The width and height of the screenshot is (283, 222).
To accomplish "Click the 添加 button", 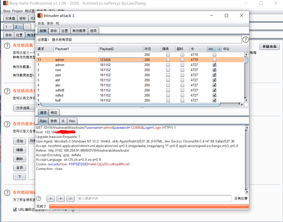I will [20, 141].
